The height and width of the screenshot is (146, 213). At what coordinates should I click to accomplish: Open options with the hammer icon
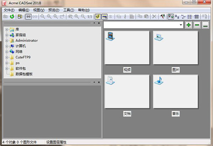[163, 17]
